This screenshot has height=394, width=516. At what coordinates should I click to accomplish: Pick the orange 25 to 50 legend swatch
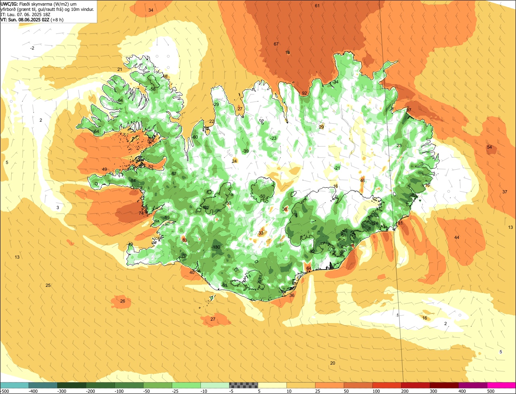click(329, 385)
